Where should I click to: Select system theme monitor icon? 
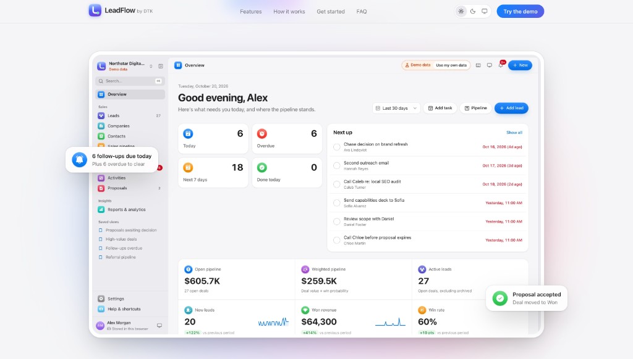pyautogui.click(x=485, y=11)
